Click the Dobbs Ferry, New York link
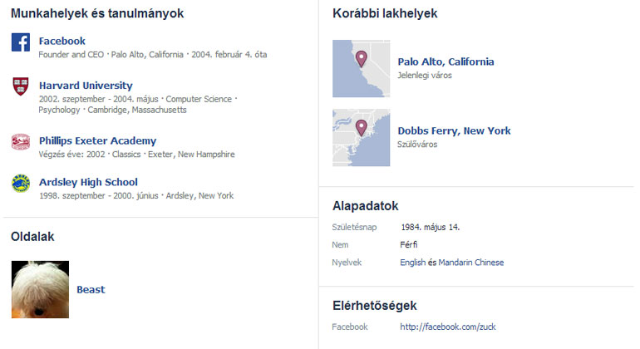This screenshot has height=349, width=640. (454, 130)
